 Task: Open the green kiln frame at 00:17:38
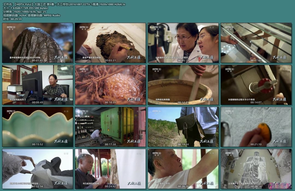(x=110, y=127)
